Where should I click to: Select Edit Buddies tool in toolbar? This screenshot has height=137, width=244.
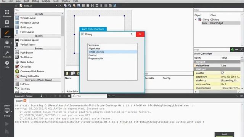tap(74, 6)
